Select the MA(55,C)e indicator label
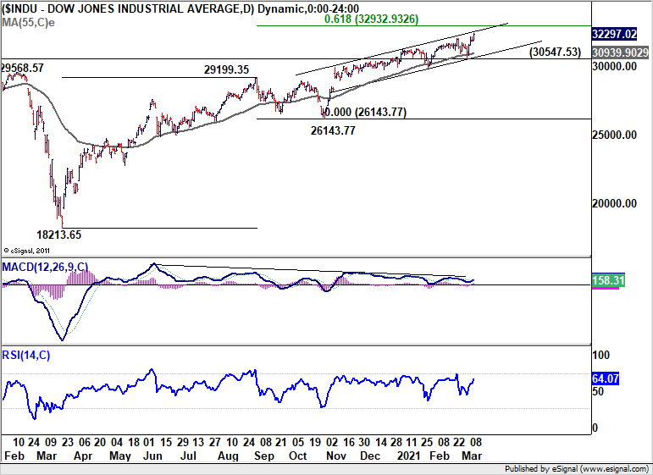 tap(28, 23)
